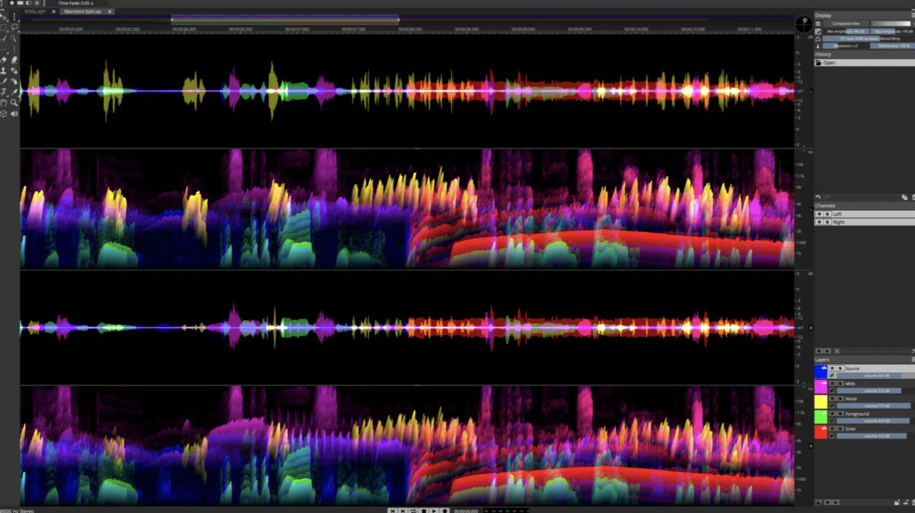
Task: Click the layers stack icon in Display
Action: 818,24
